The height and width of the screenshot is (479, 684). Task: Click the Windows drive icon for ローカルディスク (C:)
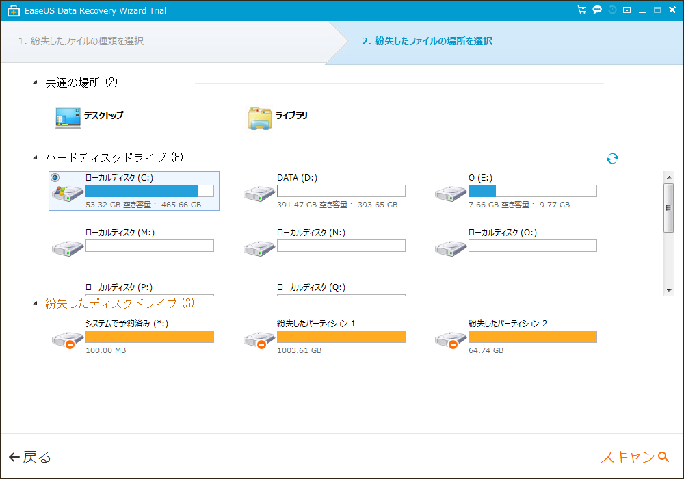(68, 193)
